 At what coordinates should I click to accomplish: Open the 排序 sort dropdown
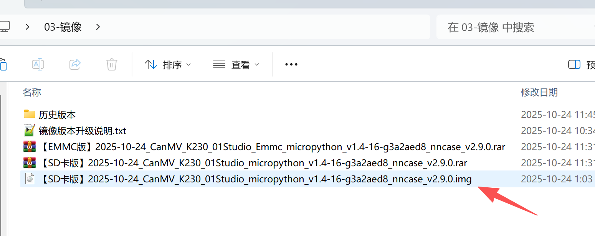point(168,65)
